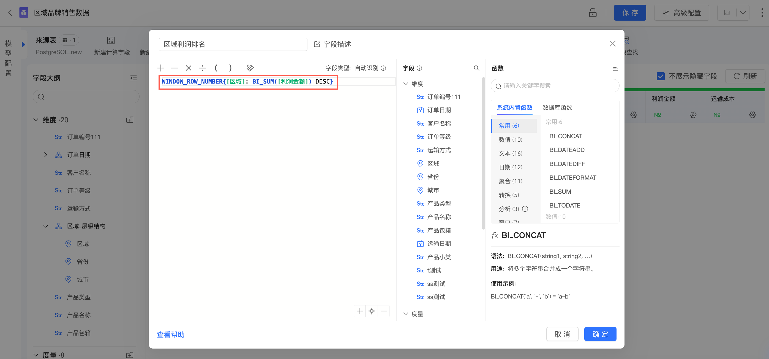Click the recenter icon at editor bottom
This screenshot has height=359, width=769.
pyautogui.click(x=372, y=311)
